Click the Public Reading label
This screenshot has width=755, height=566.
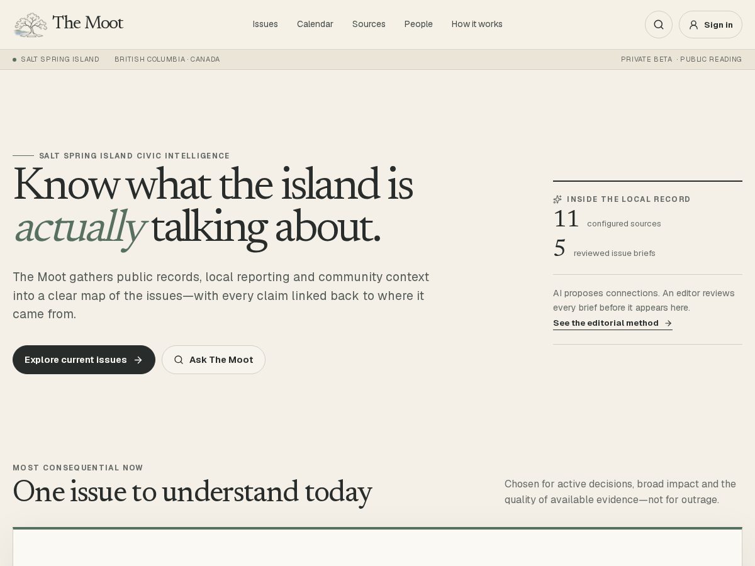coord(711,60)
